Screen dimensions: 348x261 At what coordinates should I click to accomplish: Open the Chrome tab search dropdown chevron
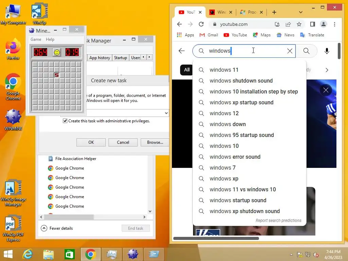(300, 12)
